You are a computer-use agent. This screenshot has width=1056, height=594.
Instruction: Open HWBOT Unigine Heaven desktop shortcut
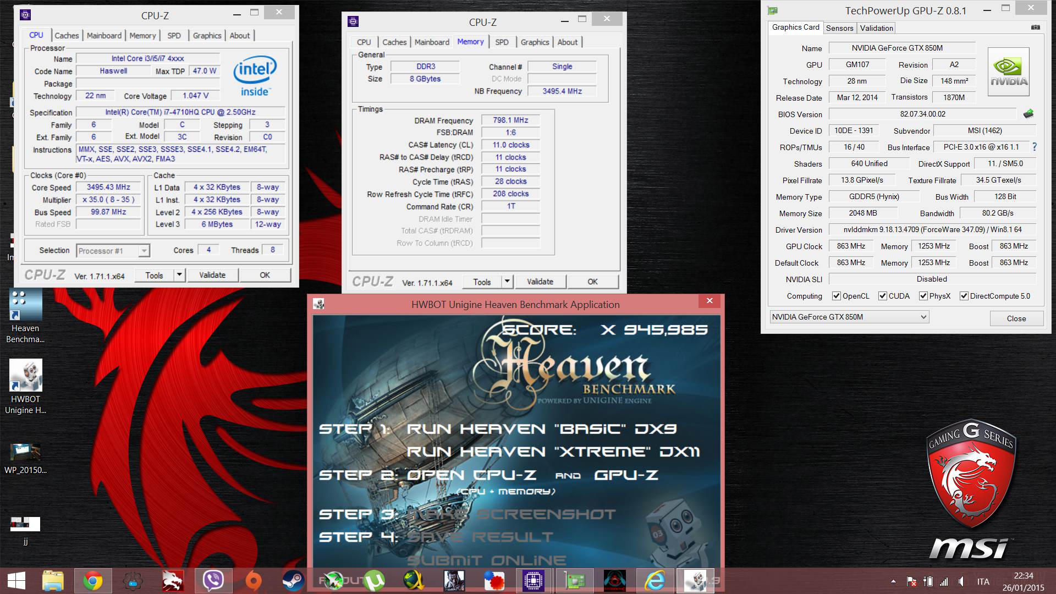click(25, 387)
